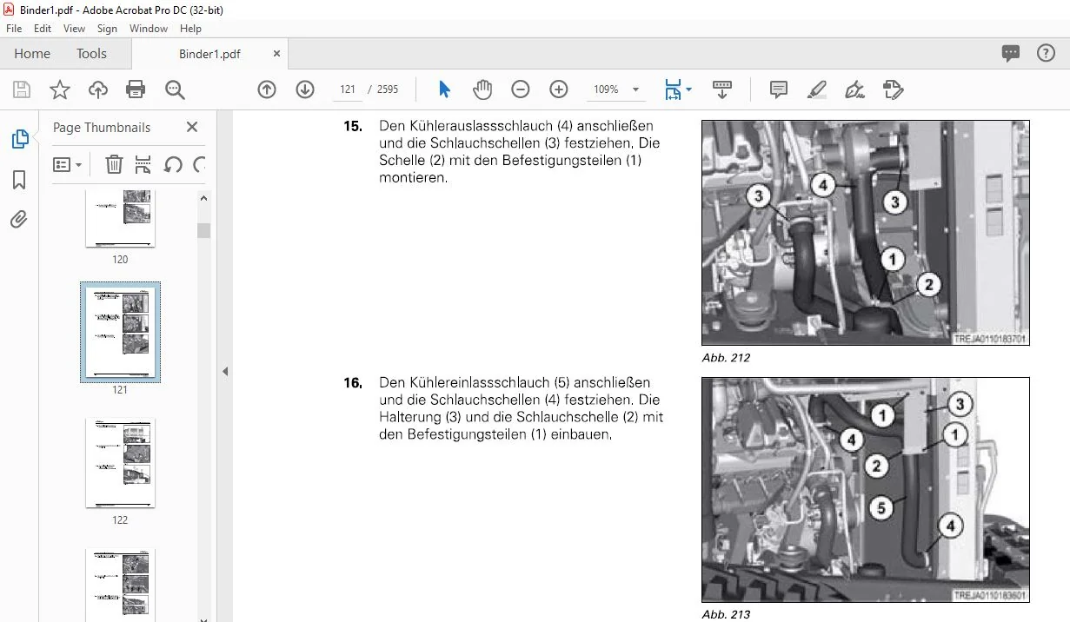Go to next page arrow

click(305, 89)
